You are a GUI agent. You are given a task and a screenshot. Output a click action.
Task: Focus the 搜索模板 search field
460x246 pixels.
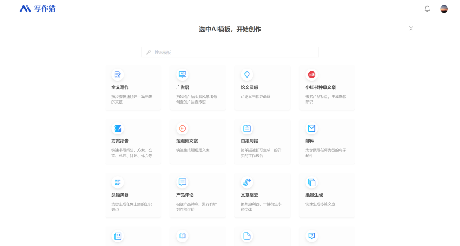coord(230,52)
